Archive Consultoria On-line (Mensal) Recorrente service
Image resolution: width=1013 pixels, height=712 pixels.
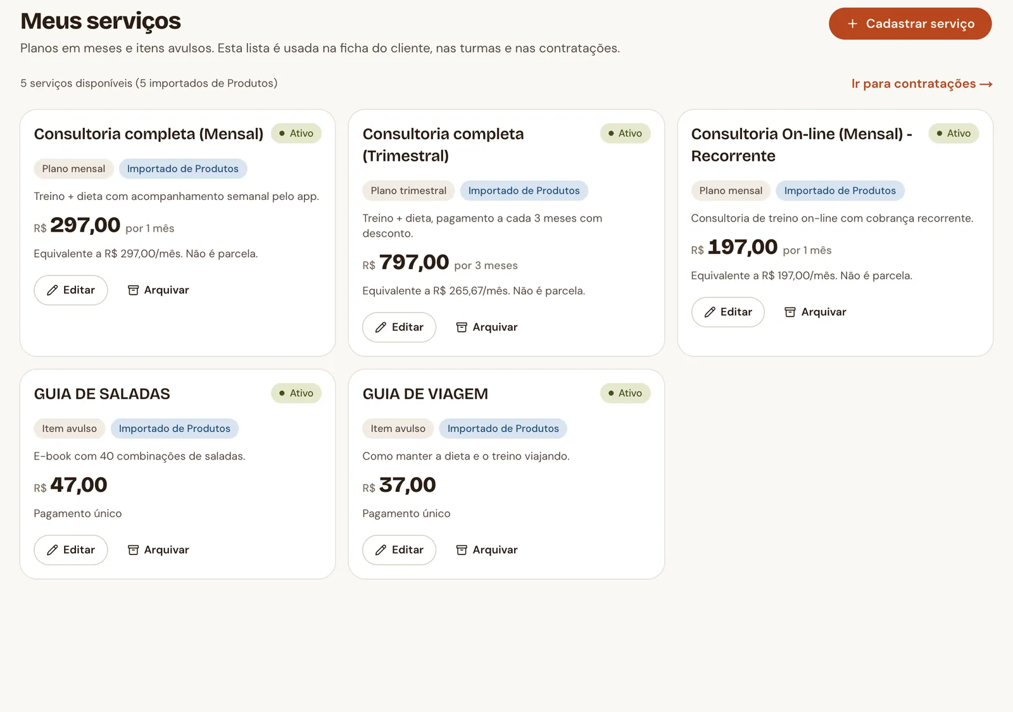(815, 312)
